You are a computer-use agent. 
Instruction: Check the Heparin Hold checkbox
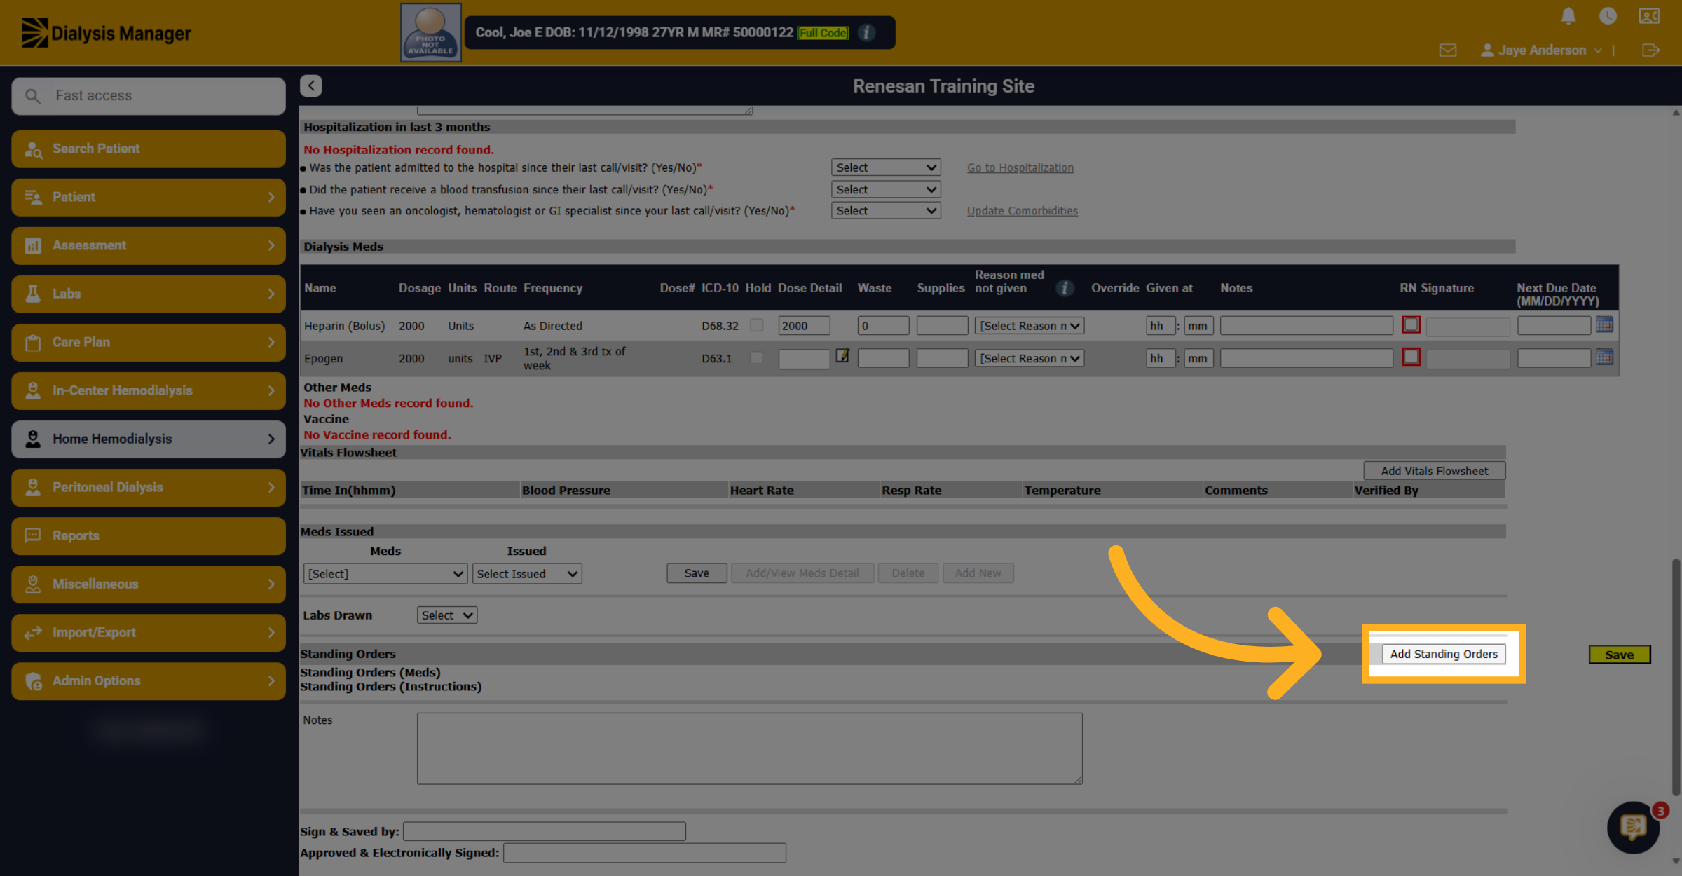[757, 325]
